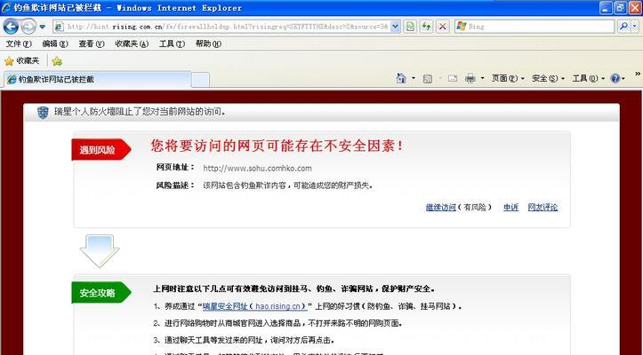Click the Forward navigation arrow
This screenshot has height=355, width=643.
[x=28, y=27]
